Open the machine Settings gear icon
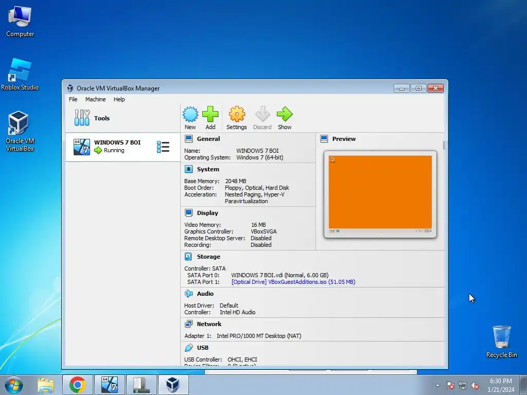 (x=237, y=114)
